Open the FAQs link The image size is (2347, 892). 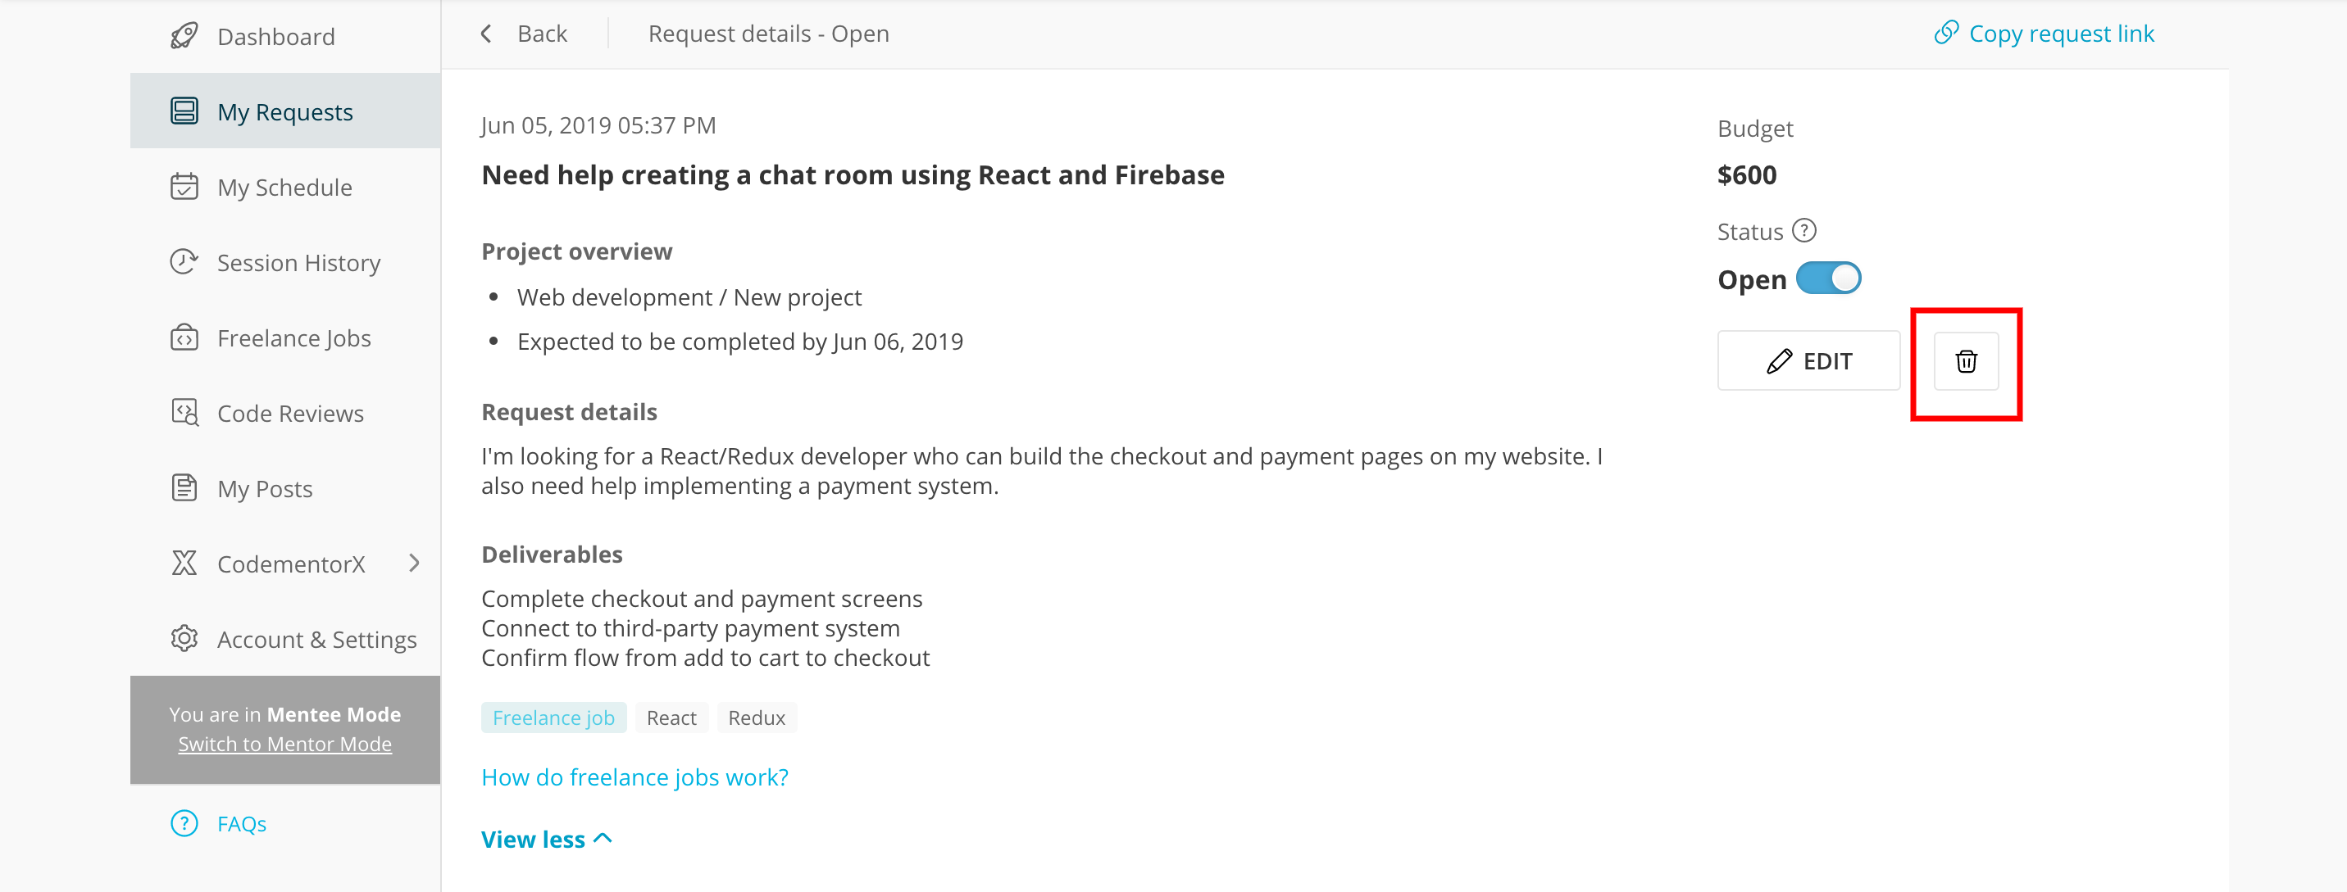point(242,824)
